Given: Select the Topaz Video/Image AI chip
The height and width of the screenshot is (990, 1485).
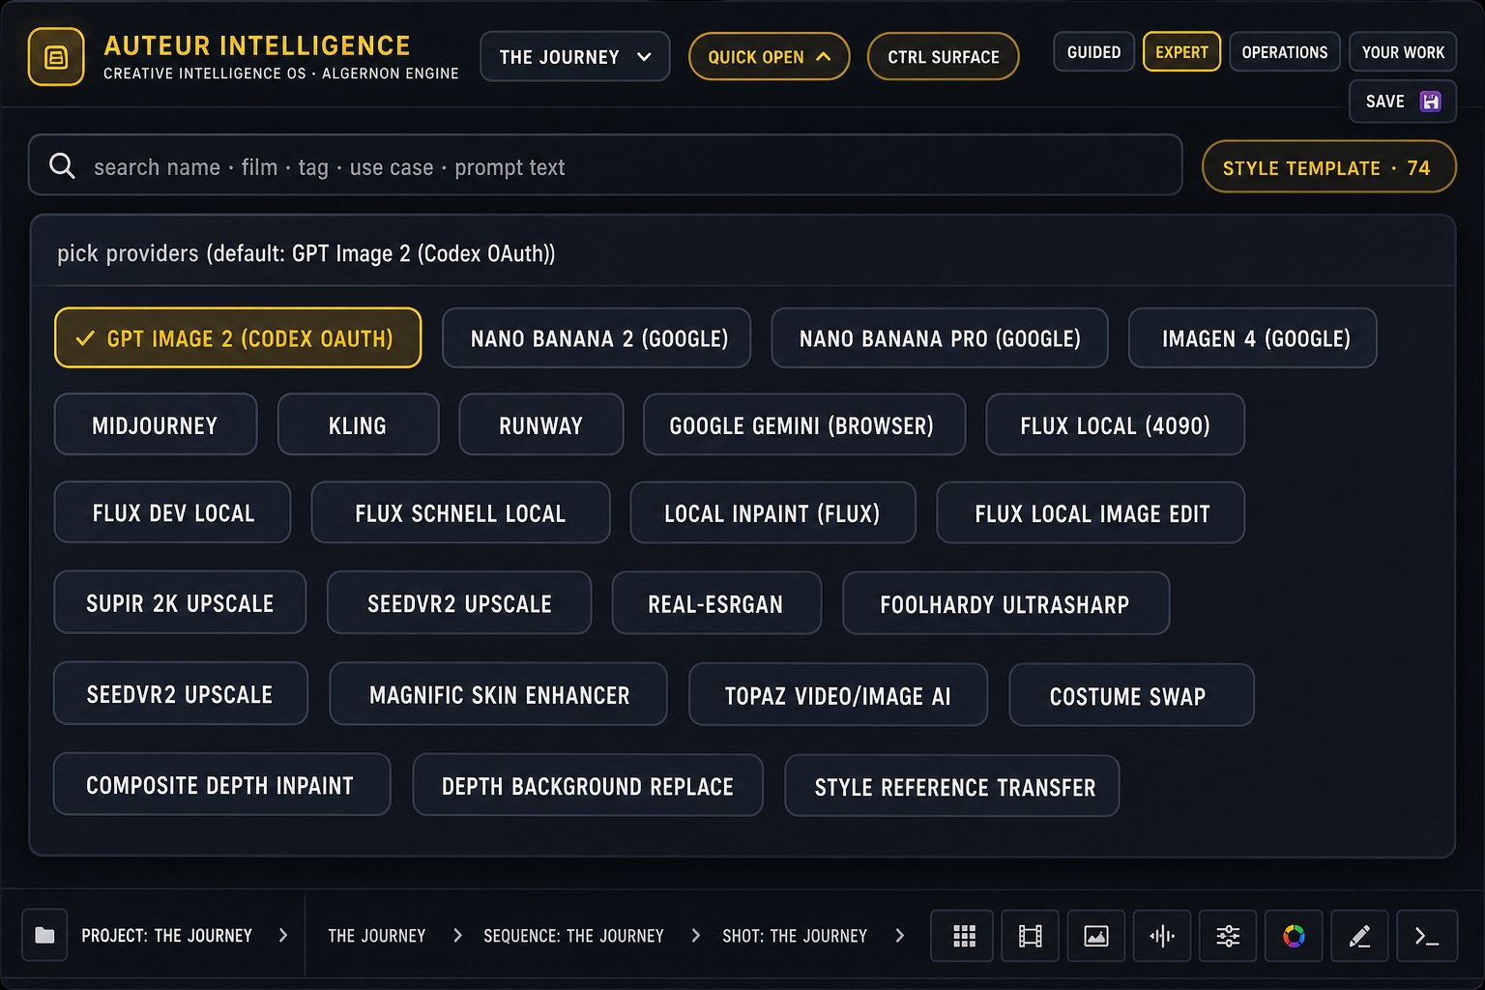Looking at the screenshot, I should (838, 694).
